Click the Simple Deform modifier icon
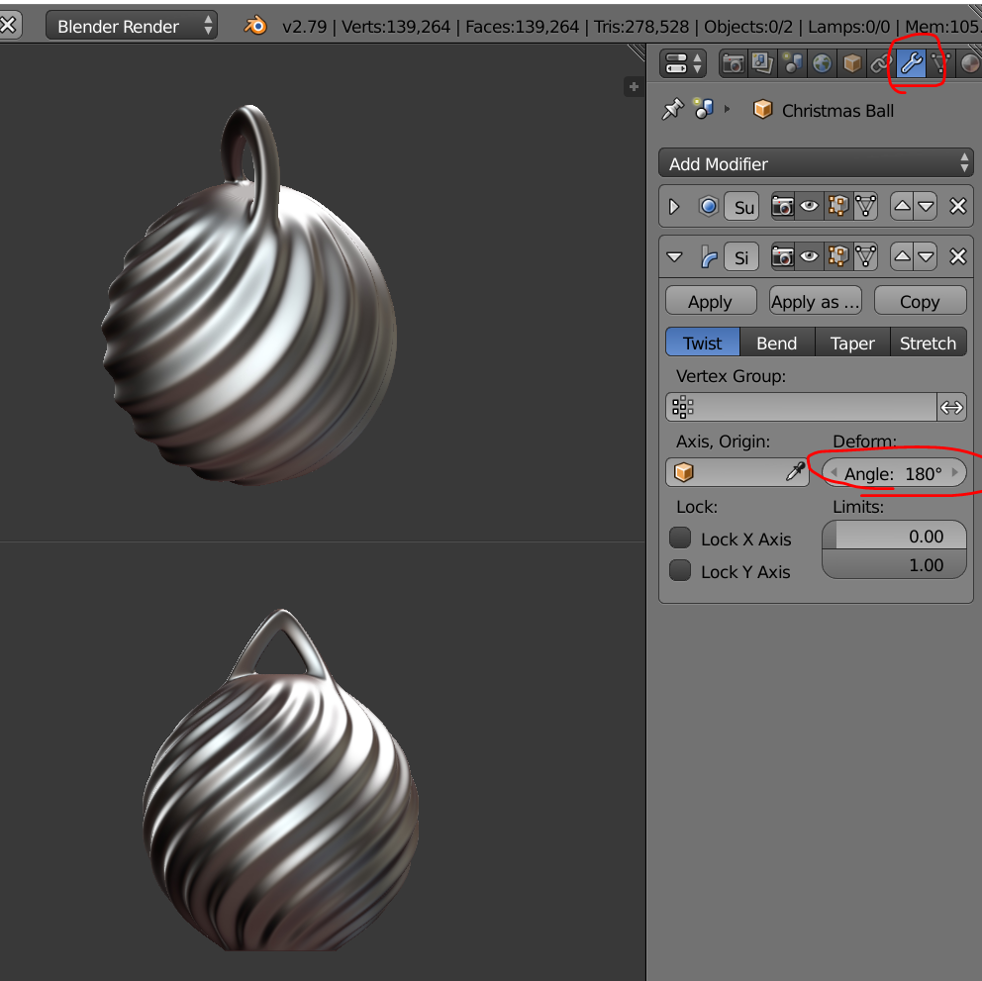The width and height of the screenshot is (982, 981). 709,256
